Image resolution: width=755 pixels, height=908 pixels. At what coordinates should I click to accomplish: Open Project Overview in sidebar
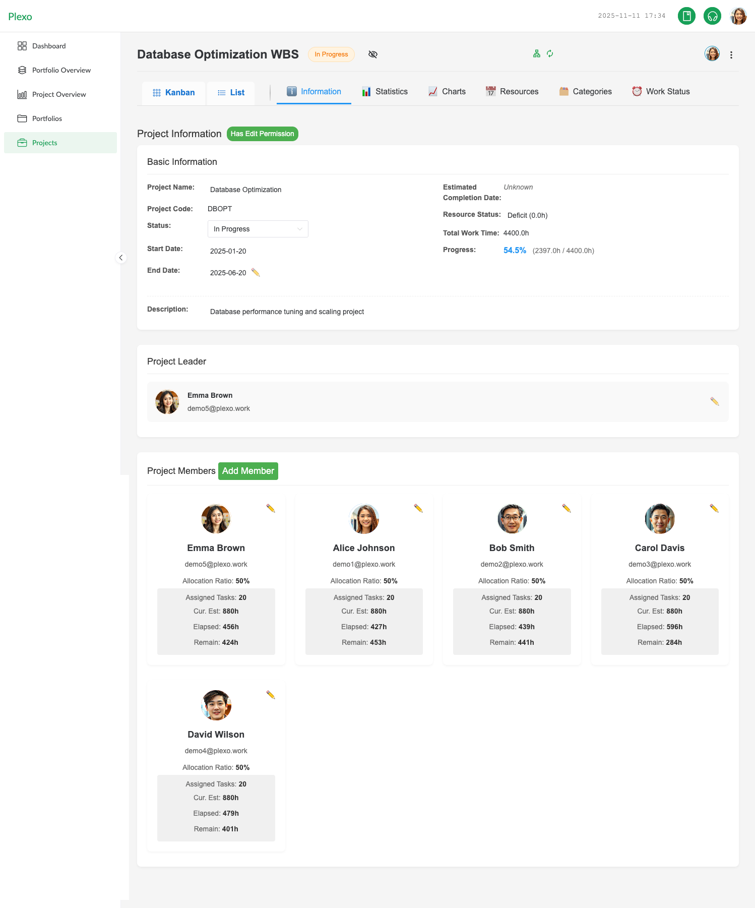[x=60, y=94]
